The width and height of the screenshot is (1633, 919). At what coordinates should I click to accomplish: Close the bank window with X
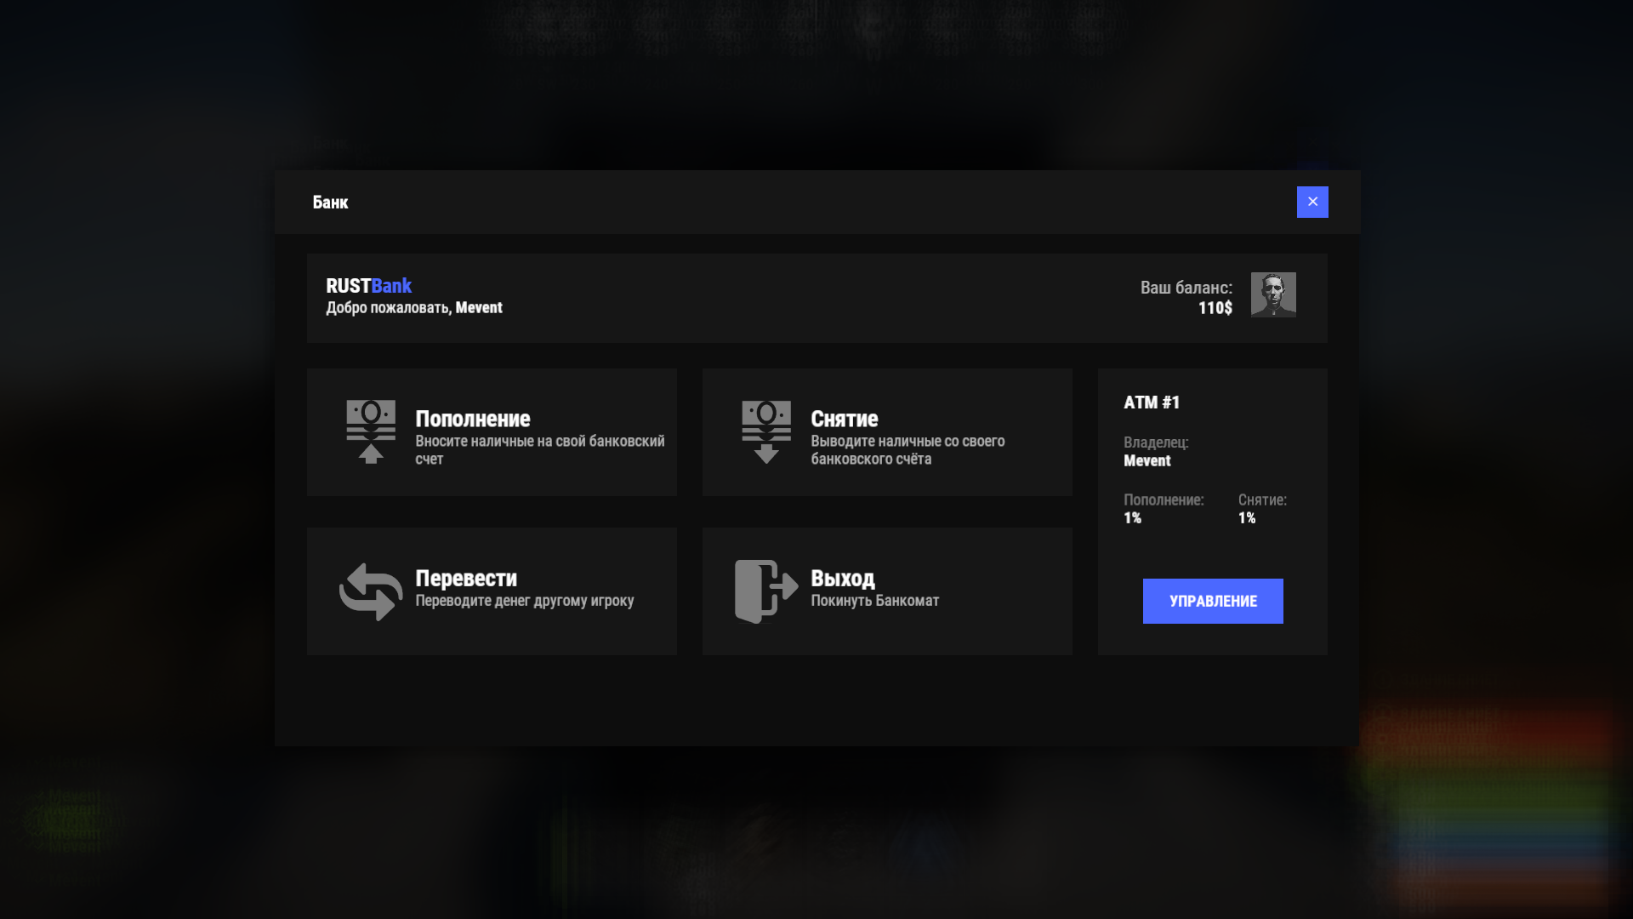pos(1312,202)
